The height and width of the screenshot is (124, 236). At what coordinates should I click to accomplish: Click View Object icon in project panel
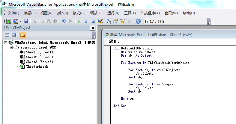click(14, 35)
